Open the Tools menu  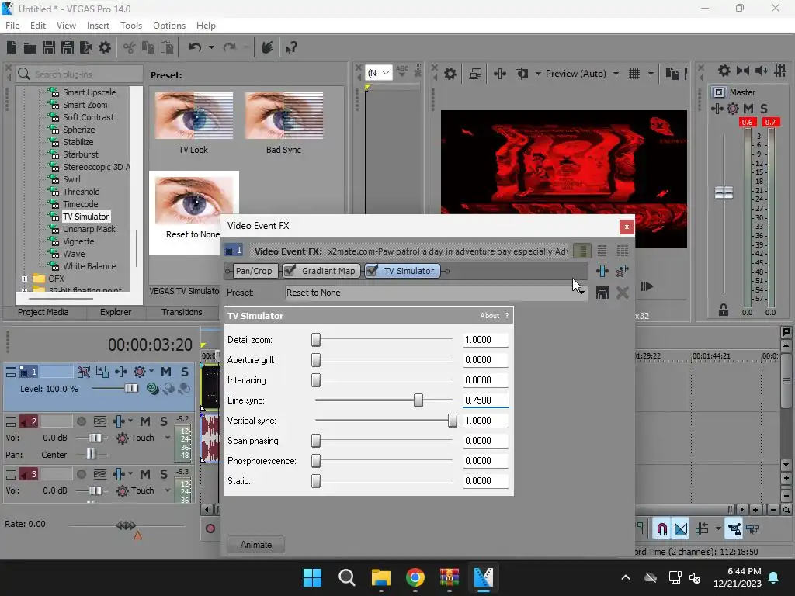pyautogui.click(x=130, y=26)
